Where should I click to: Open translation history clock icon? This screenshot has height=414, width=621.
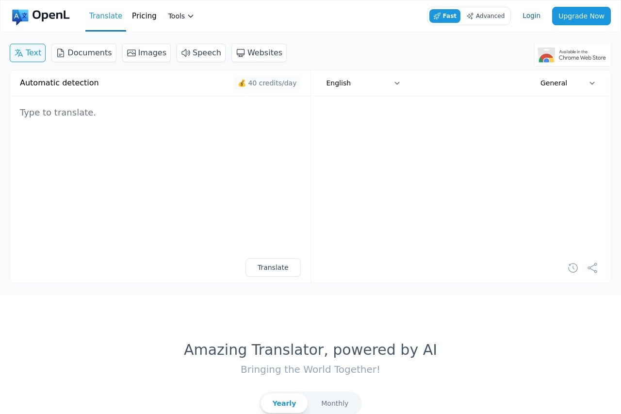[x=573, y=268]
